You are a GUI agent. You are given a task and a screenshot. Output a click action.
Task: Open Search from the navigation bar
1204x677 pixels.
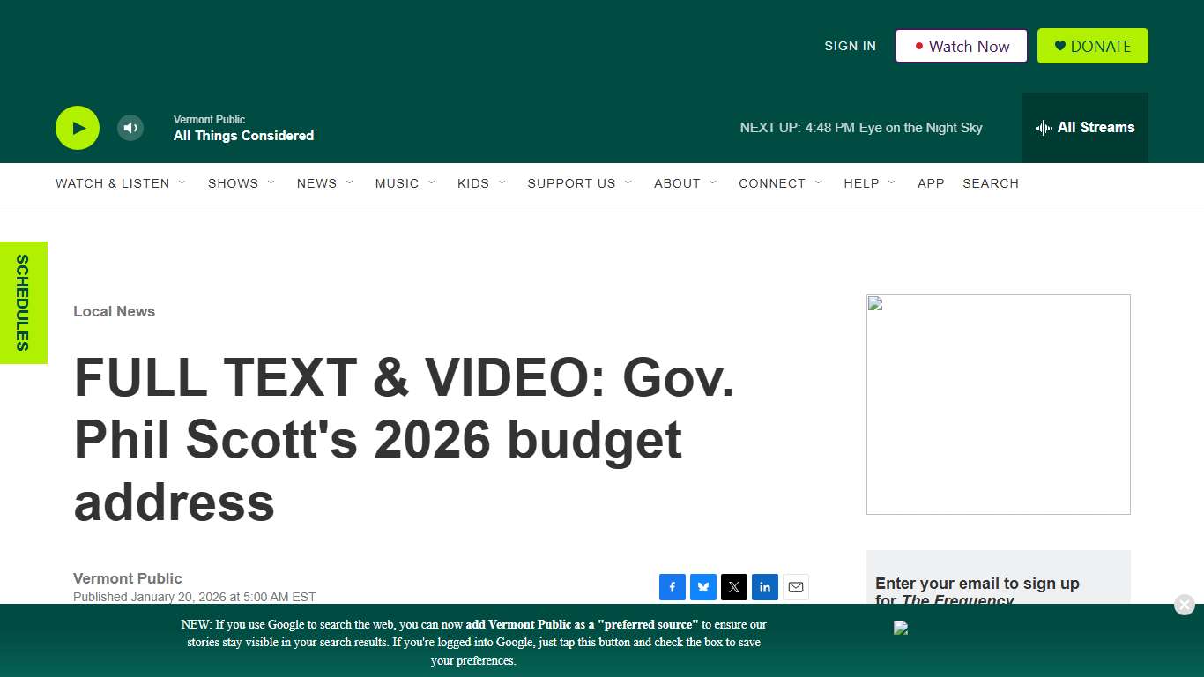991,183
